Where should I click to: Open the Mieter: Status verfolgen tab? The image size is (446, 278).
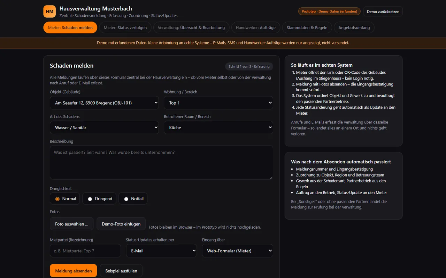[125, 27]
